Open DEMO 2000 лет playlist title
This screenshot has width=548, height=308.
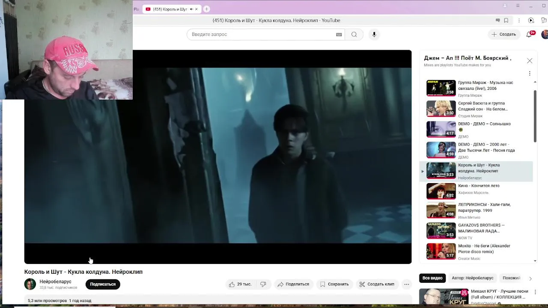[486, 148]
